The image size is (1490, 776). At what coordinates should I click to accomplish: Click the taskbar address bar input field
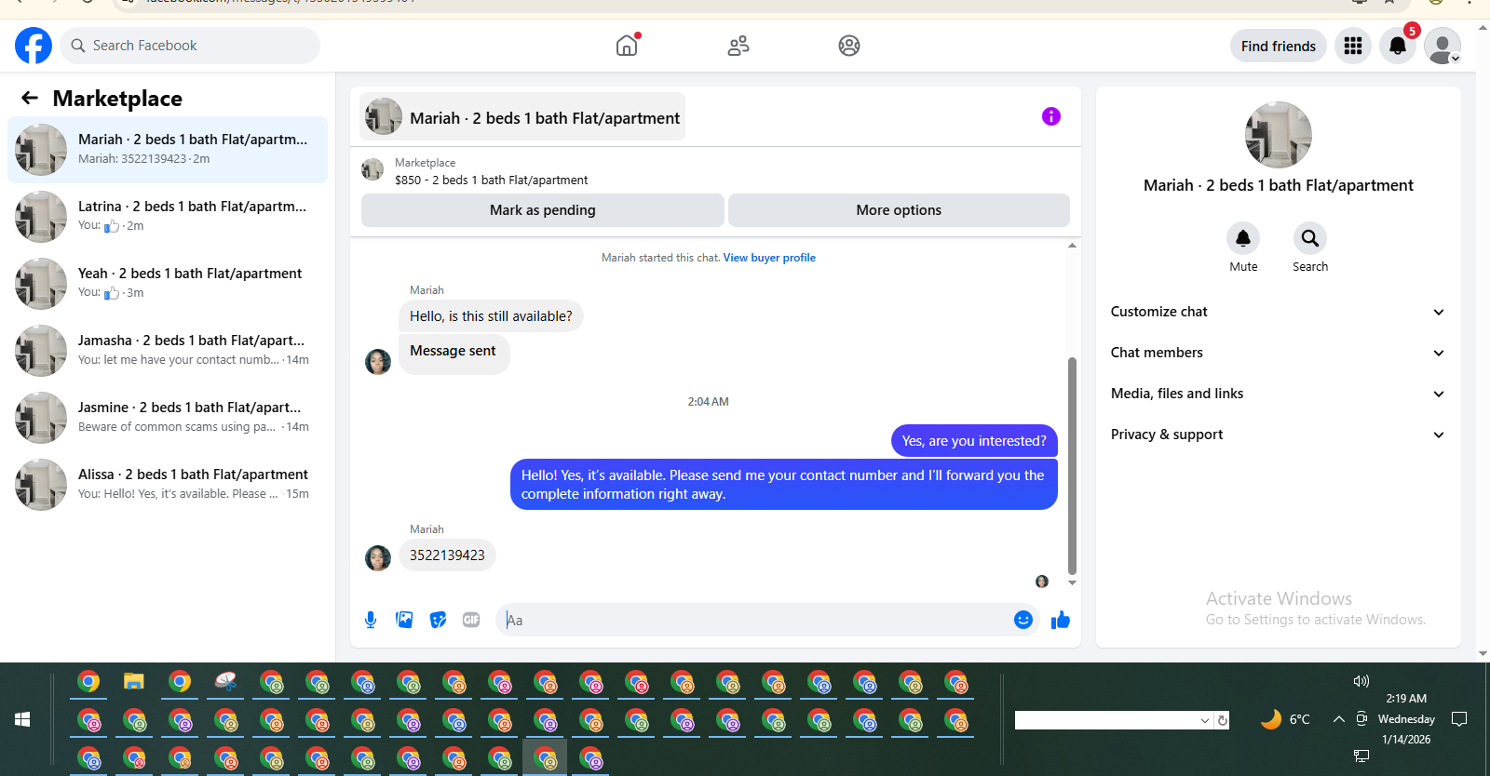[x=1107, y=720]
